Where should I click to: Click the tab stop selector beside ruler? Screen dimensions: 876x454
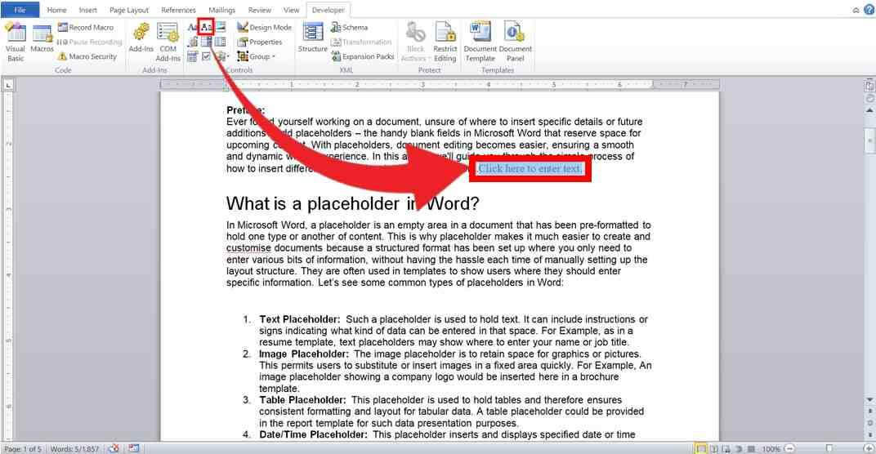[x=8, y=85]
